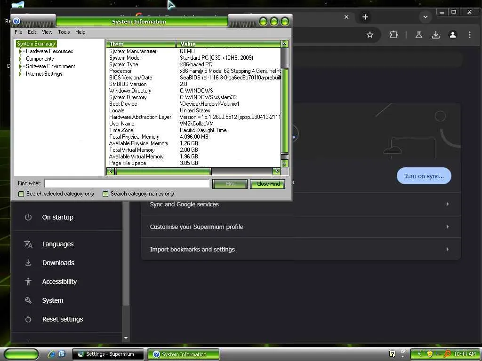The width and height of the screenshot is (482, 361).
Task: Click the settings sidebar scroll down arrow
Action: click(126, 338)
